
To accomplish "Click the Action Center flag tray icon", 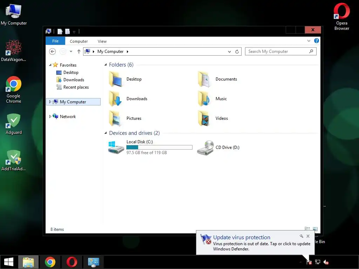I will tap(309, 262).
